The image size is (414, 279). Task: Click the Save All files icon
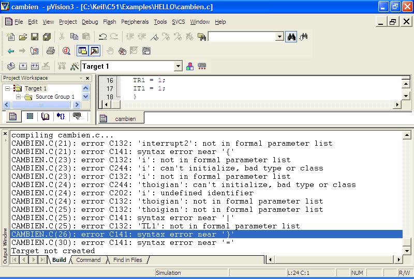coord(47,37)
